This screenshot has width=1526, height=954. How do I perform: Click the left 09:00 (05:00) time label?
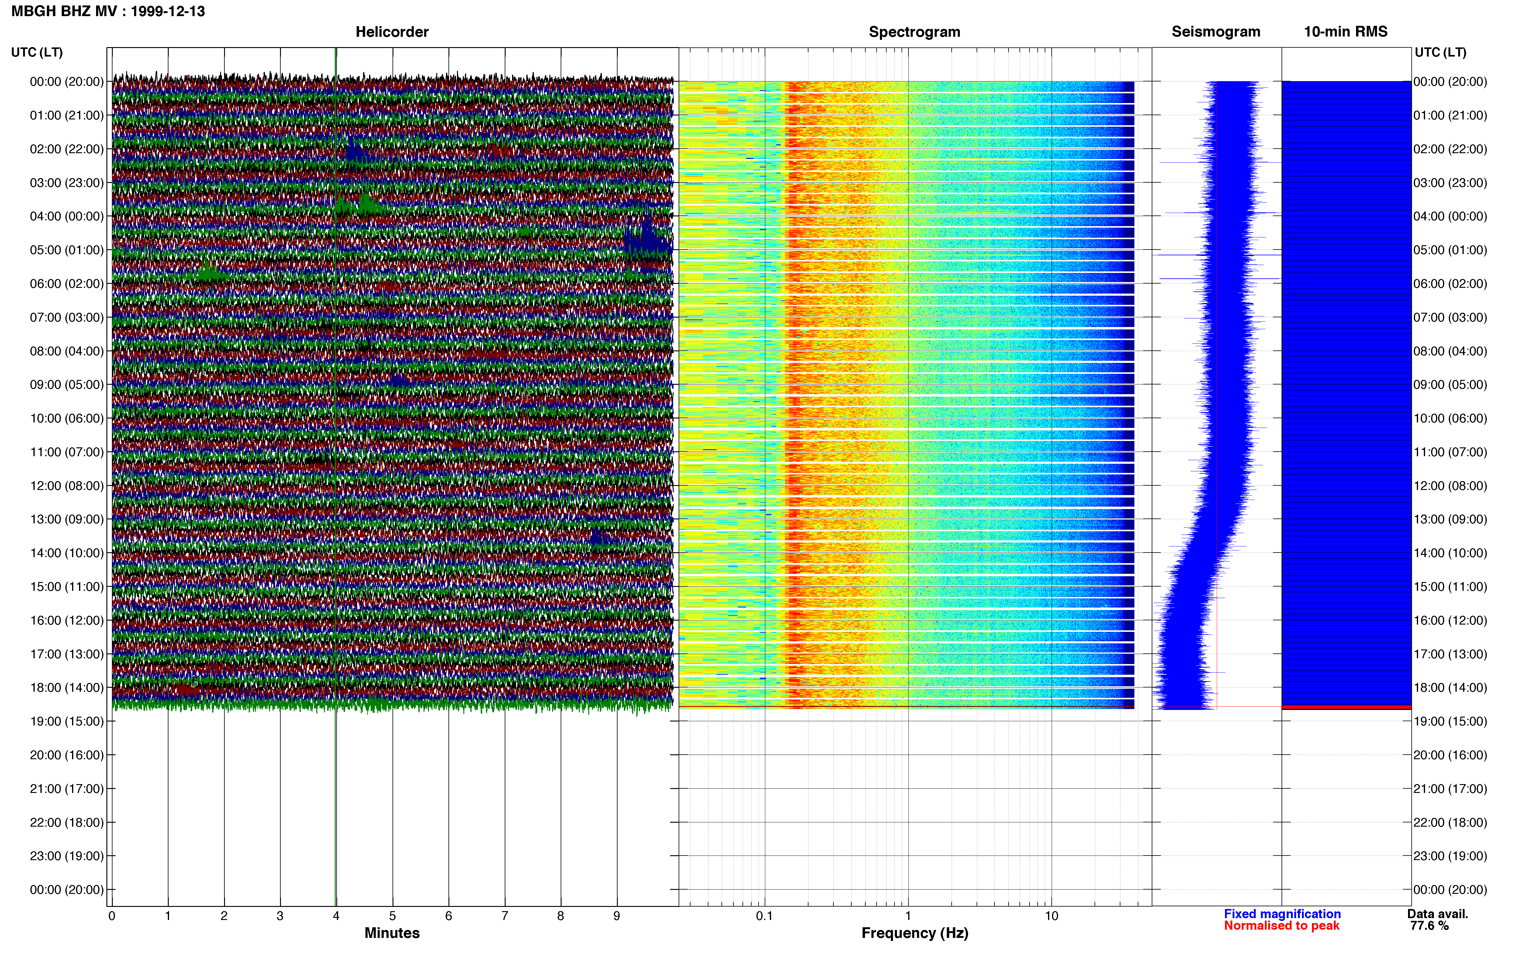tap(67, 385)
